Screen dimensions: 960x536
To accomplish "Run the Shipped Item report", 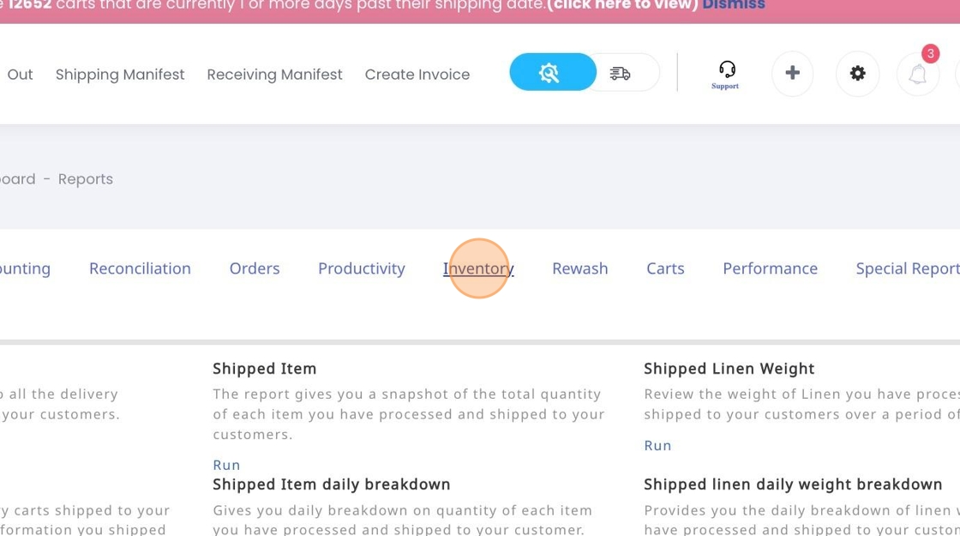I will (x=226, y=465).
